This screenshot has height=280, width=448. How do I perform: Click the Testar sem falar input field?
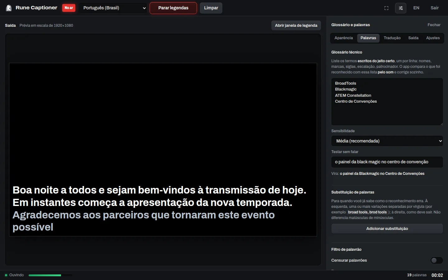tap(387, 162)
